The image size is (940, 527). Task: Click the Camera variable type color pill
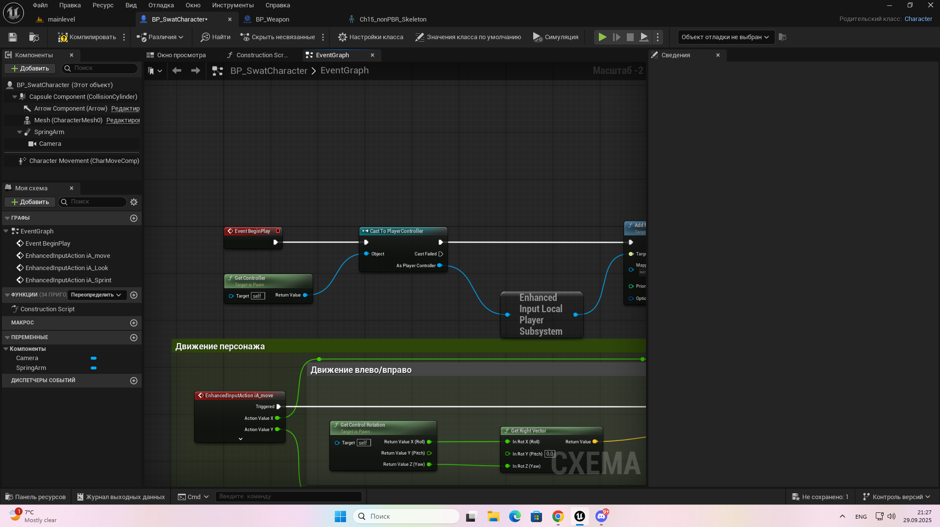point(94,358)
